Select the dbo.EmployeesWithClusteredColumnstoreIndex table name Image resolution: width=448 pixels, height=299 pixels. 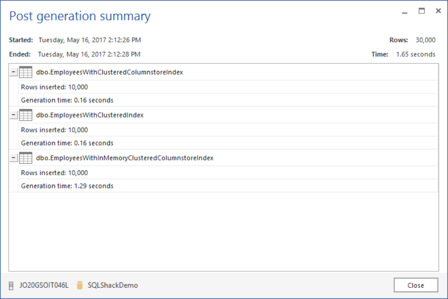point(109,72)
